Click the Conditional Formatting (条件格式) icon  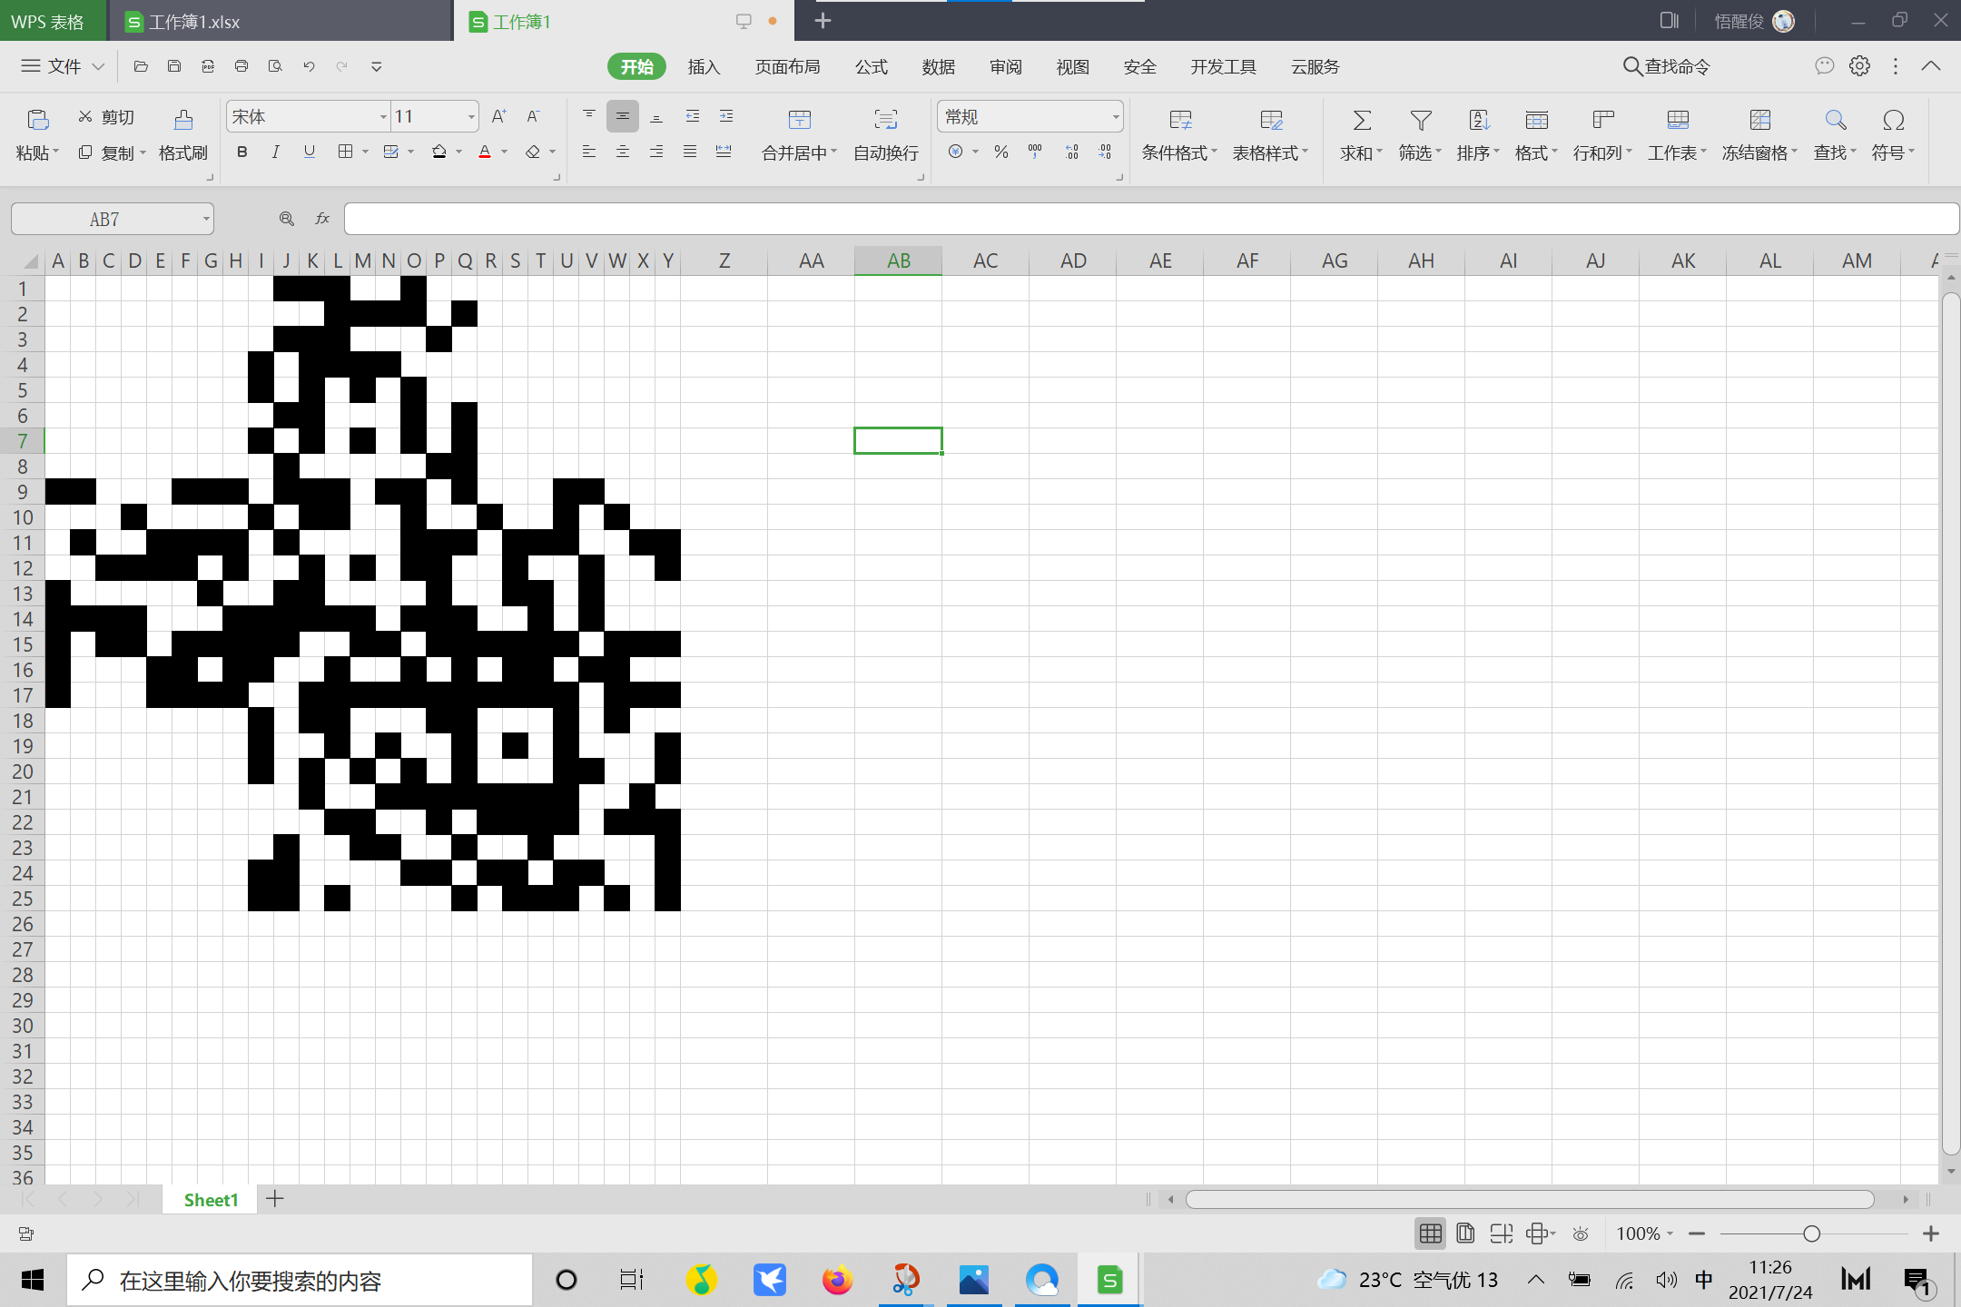(x=1179, y=120)
